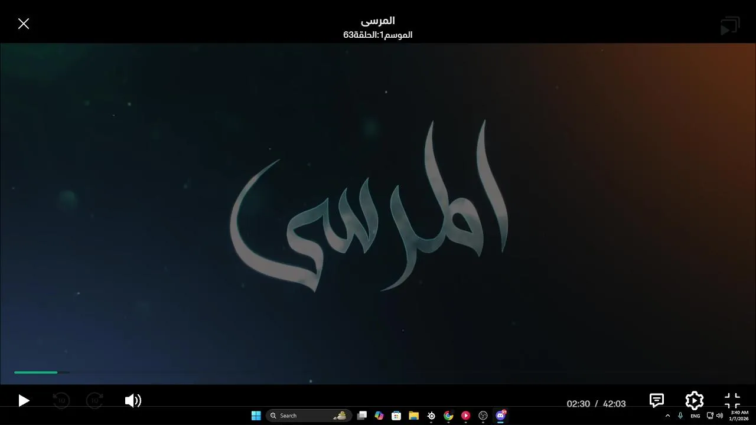The width and height of the screenshot is (756, 425).
Task: Open File Explorer from the taskbar
Action: coord(414,416)
